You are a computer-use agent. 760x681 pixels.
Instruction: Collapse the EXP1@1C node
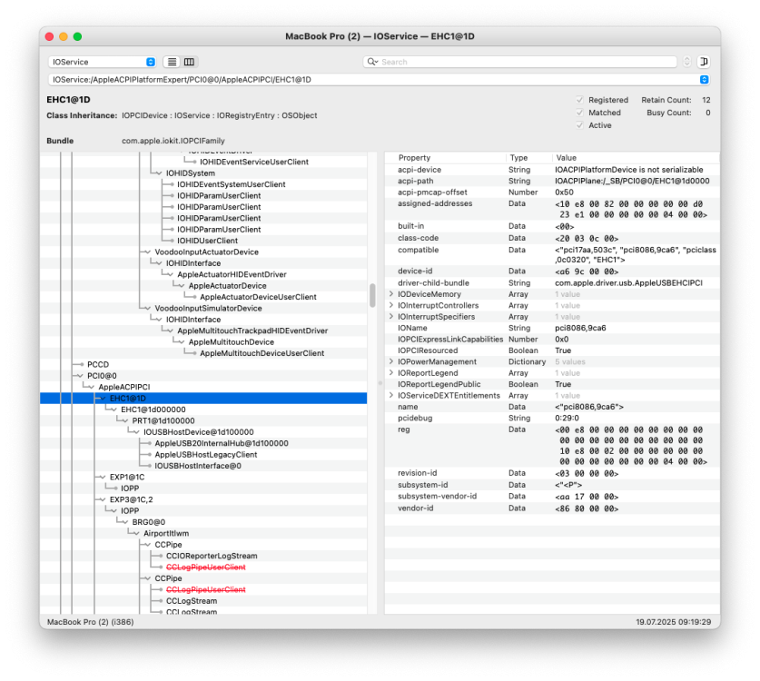coord(103,478)
